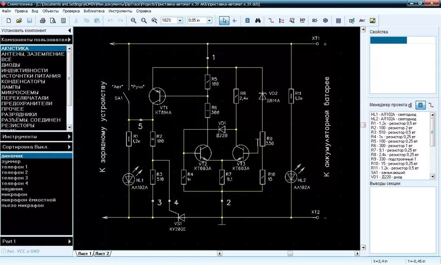Click the Project Manager list scroll-down arrow
Image resolution: width=441 pixels, height=265 pixels.
click(433, 177)
